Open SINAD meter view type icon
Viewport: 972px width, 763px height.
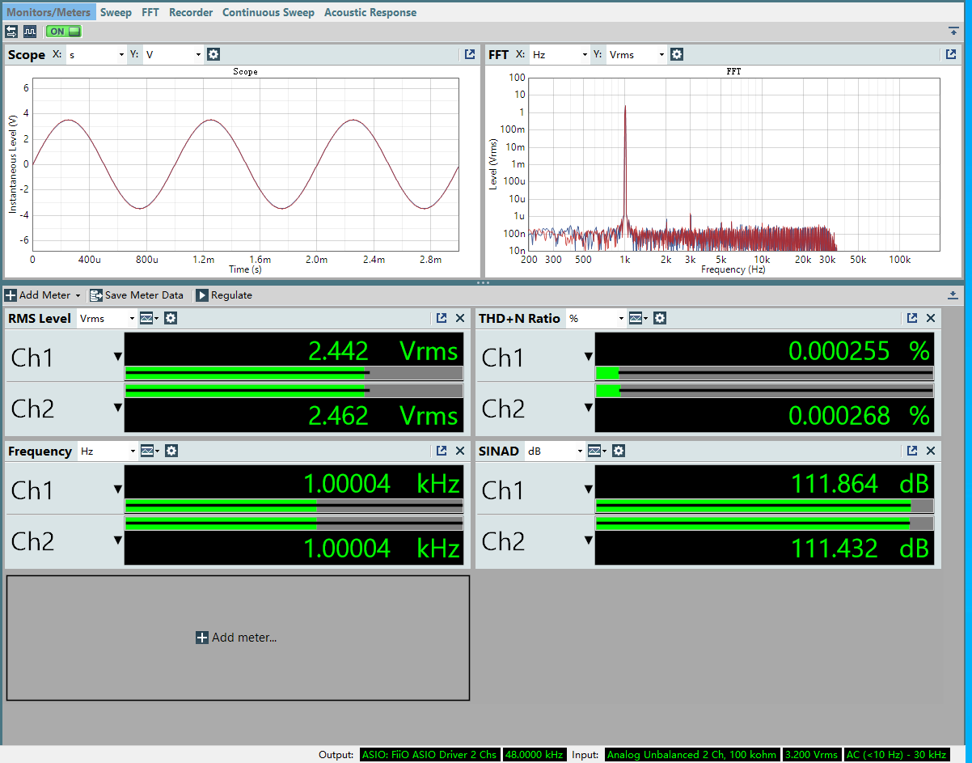597,451
